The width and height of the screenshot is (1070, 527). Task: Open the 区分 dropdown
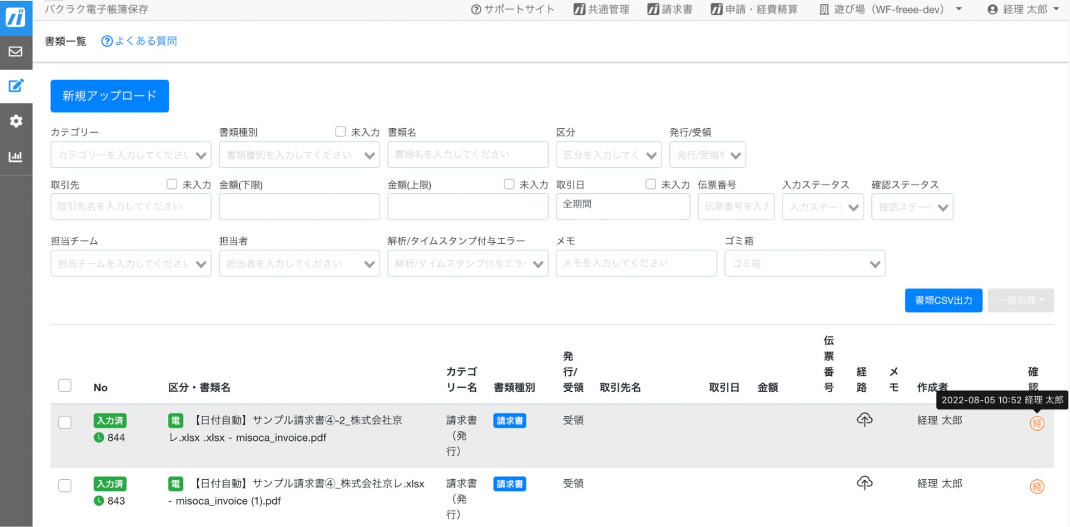pyautogui.click(x=609, y=155)
